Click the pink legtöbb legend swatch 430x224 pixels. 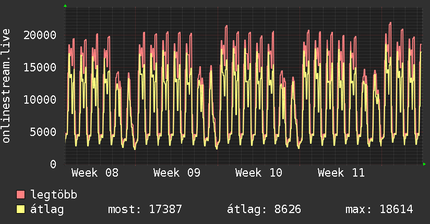(x=20, y=194)
